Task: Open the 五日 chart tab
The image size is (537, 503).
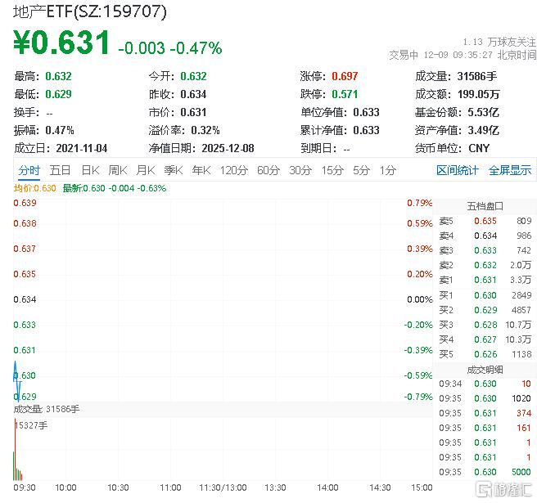Action: (x=60, y=170)
